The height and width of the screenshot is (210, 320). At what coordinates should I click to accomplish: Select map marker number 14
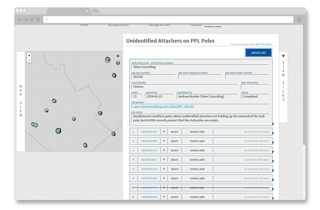[x=100, y=113]
